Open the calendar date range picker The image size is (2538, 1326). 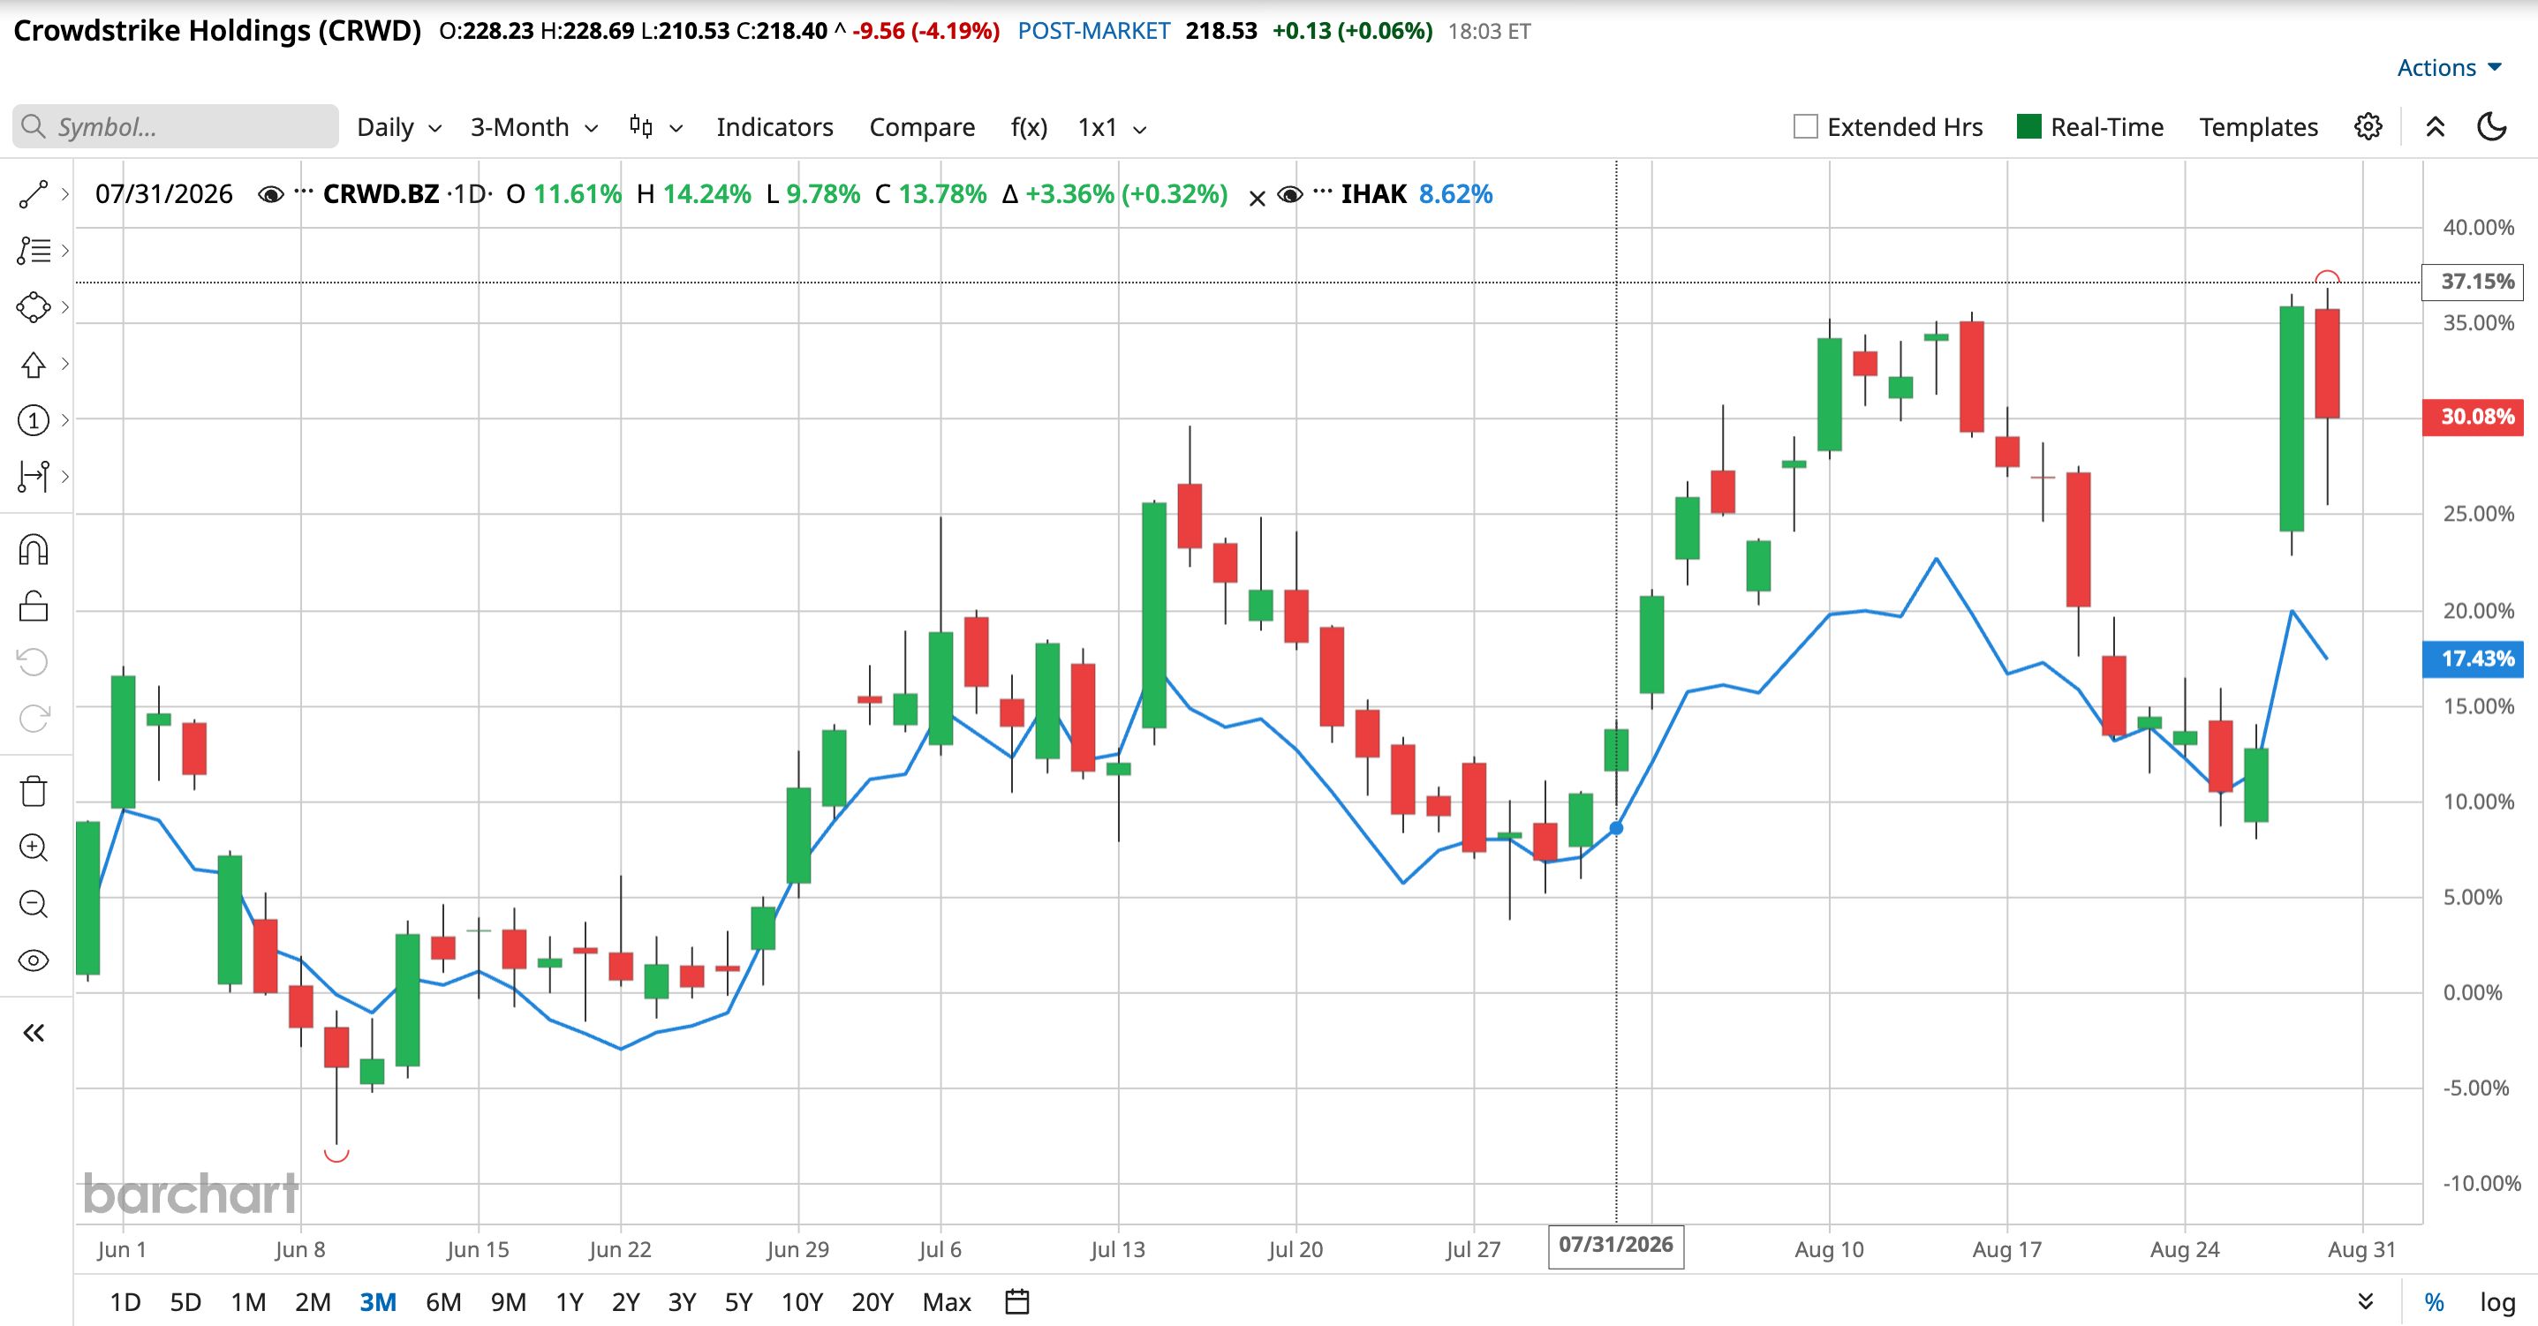point(1016,1301)
